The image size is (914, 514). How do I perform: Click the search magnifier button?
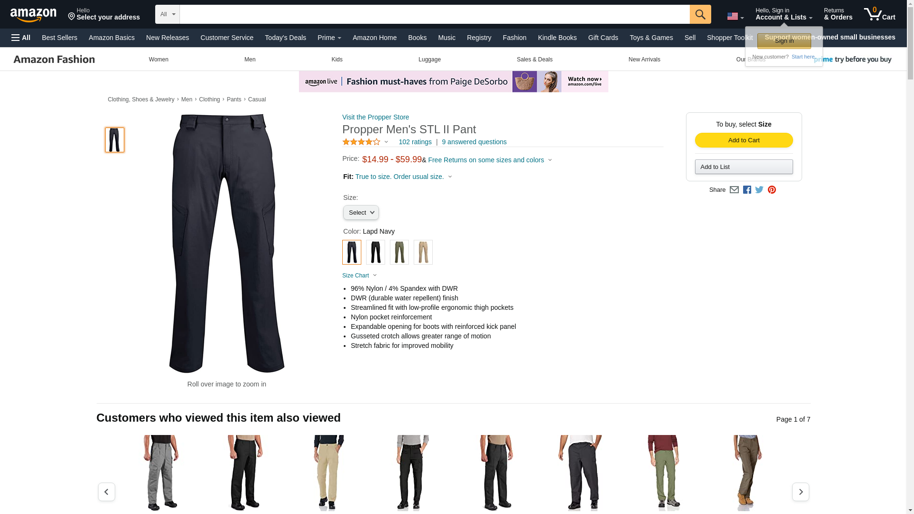[700, 14]
